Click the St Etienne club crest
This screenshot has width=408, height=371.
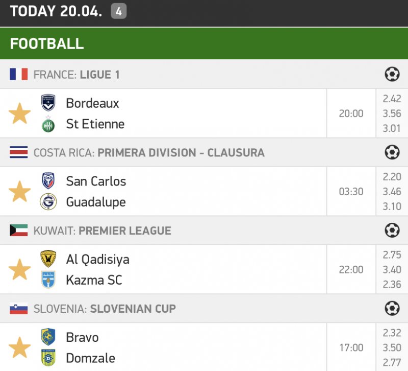(x=48, y=124)
